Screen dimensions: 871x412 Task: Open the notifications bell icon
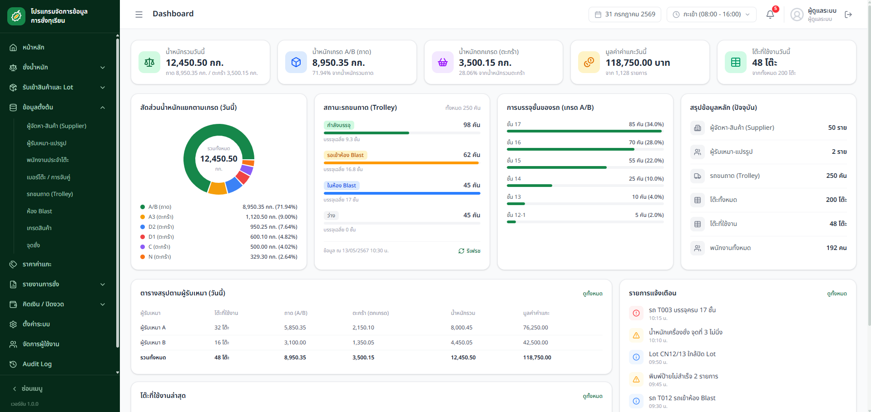[x=770, y=15]
